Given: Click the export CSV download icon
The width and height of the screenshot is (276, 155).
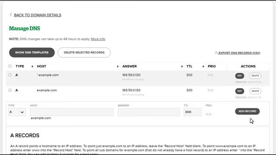Looking at the screenshot, I should pos(216,53).
